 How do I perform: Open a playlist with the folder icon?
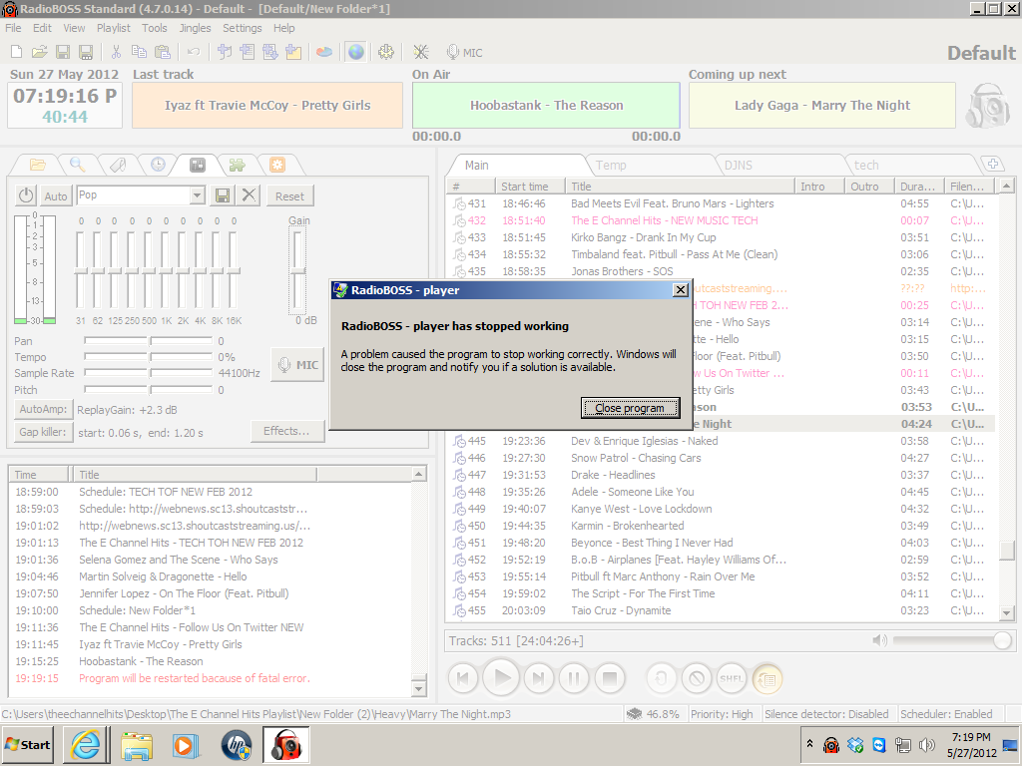coord(39,52)
